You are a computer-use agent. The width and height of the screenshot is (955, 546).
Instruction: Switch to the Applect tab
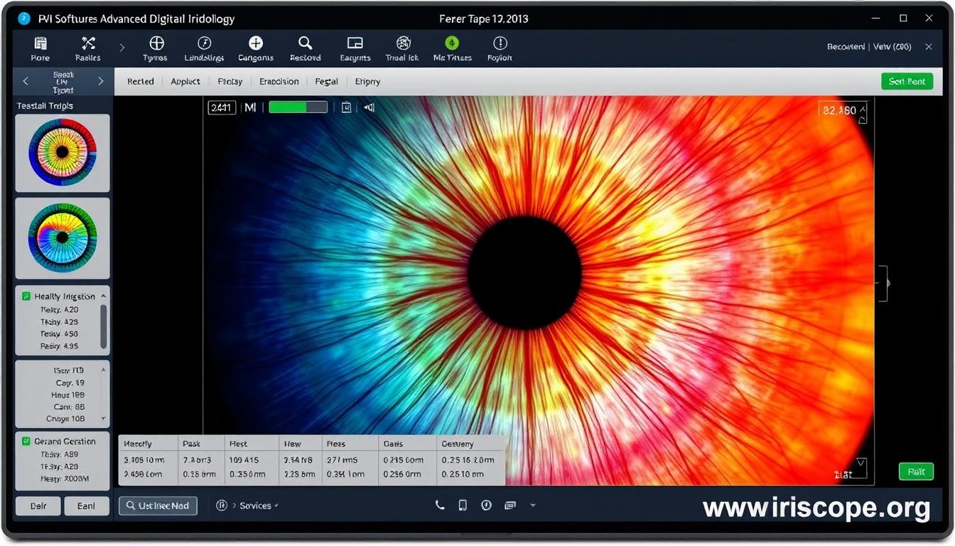pos(185,82)
